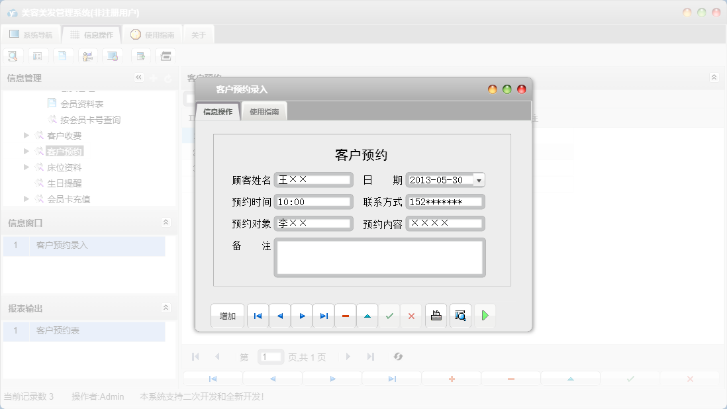Click the green run arrow in the dialog

[x=485, y=316]
